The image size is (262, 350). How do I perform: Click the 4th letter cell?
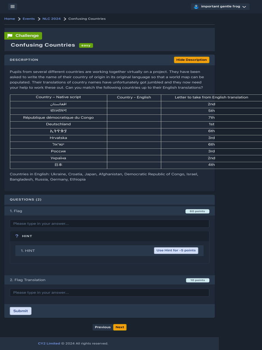coord(212,165)
